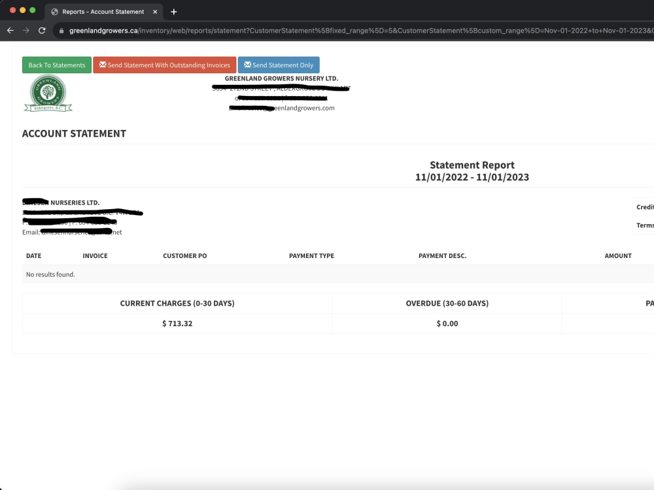Click the PAYMENT TYPE column header
This screenshot has height=490, width=654.
[x=311, y=256]
